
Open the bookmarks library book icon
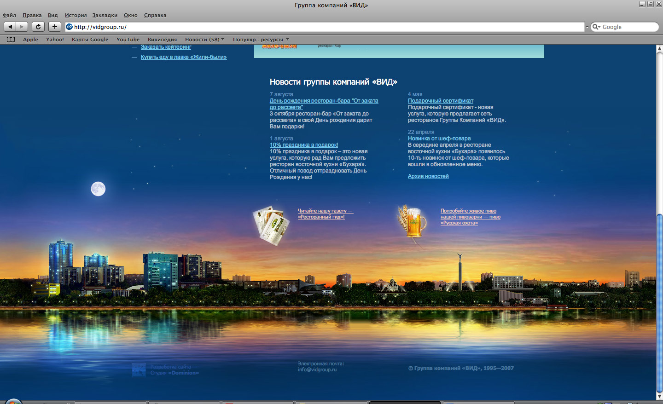(x=11, y=40)
